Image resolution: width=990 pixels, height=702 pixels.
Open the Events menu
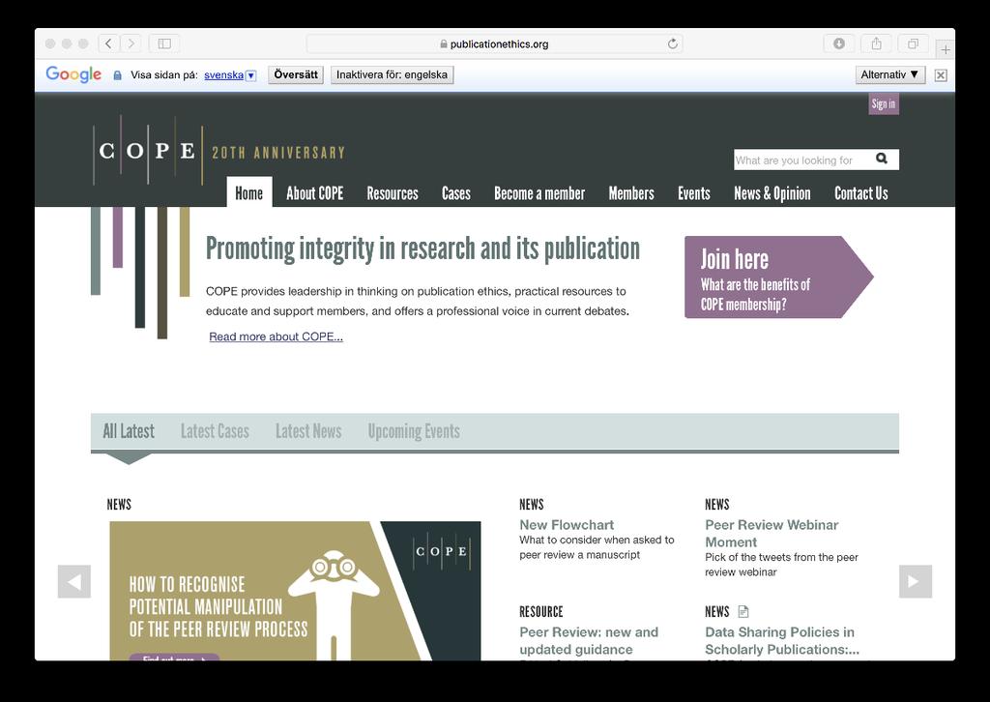coord(694,193)
